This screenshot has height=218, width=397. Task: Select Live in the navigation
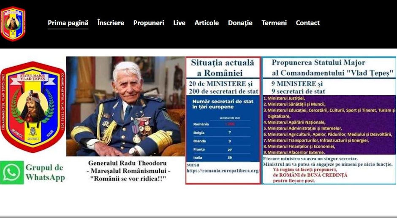pyautogui.click(x=179, y=23)
